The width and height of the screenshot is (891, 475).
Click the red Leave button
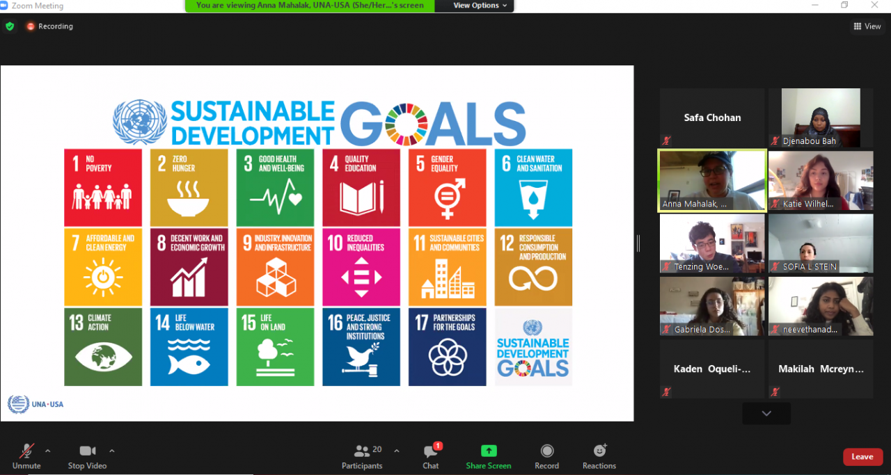pyautogui.click(x=862, y=457)
